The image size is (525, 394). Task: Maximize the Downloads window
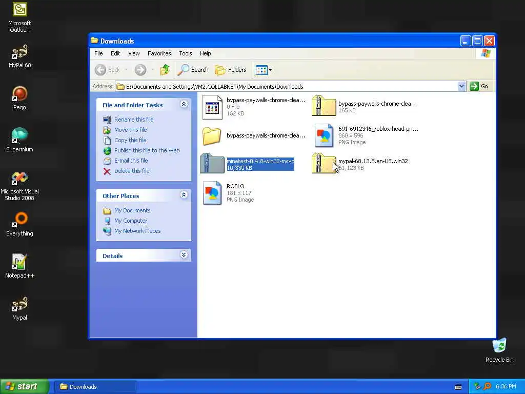pyautogui.click(x=477, y=41)
